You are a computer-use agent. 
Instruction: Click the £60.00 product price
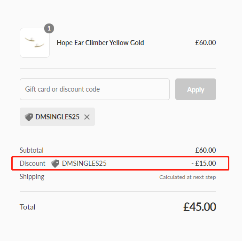tap(205, 43)
